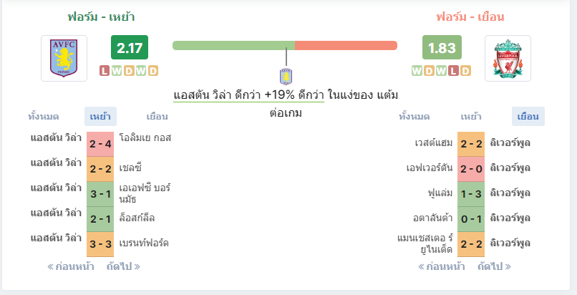The image size is (577, 295).
Task: Go to ถัดไป page of Aston Villa matches
Action: (123, 266)
